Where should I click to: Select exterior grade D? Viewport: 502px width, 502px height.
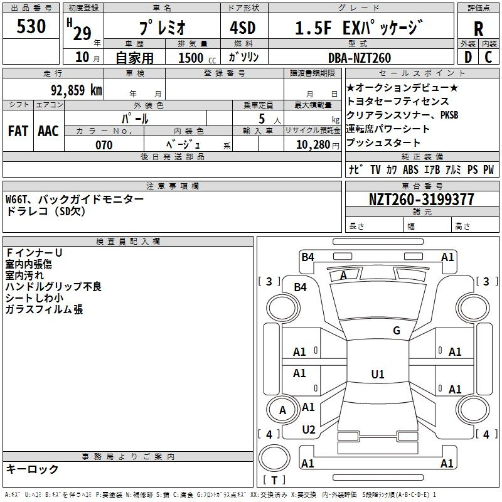click(468, 57)
